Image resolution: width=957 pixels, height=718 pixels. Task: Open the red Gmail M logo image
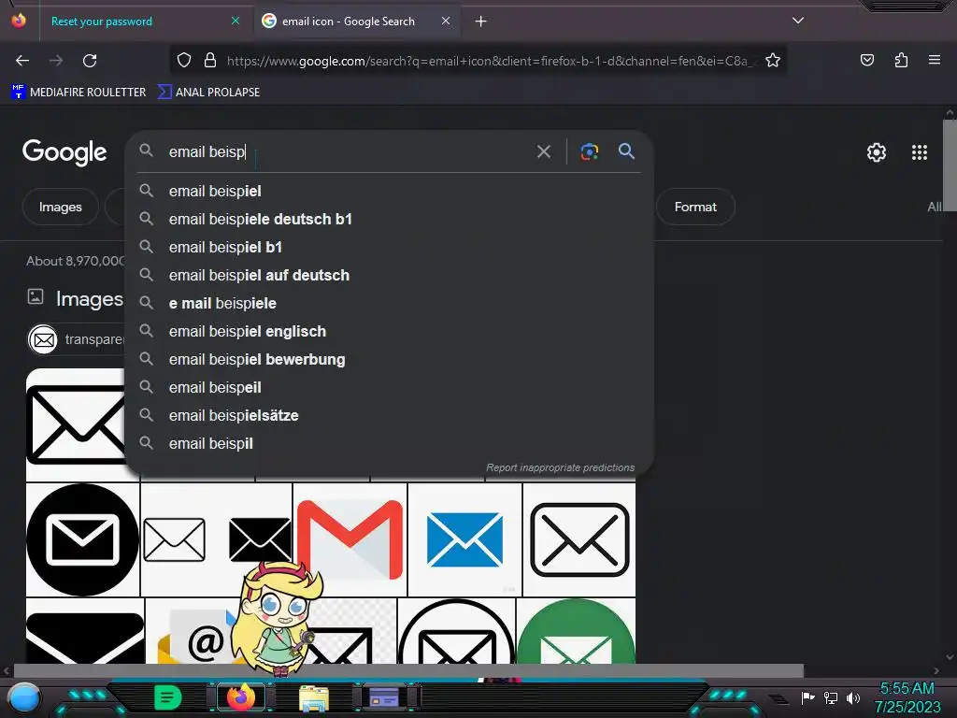[x=350, y=539]
